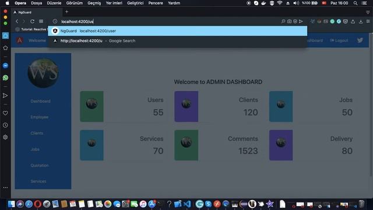This screenshot has height=210, width=373.
Task: Open a new tab with the plus button
Action: tap(66, 12)
